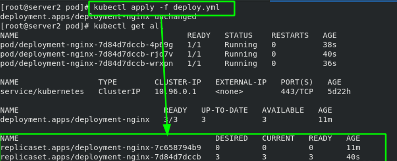397x161 pixels.
Task: Click the 40s age of pod rjd7v
Action: (330, 54)
